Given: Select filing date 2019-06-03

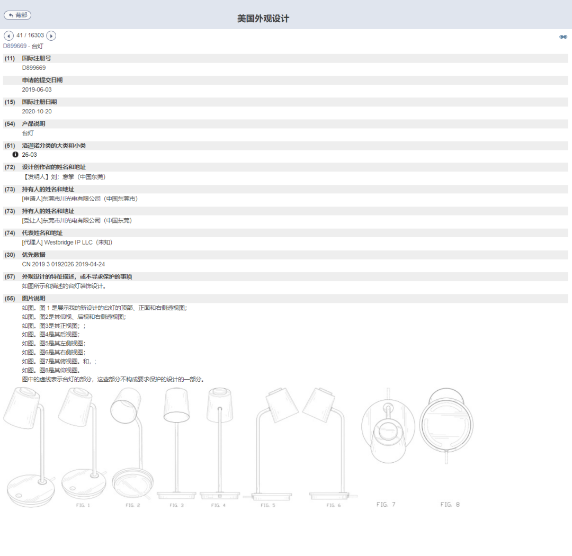Looking at the screenshot, I should tap(37, 89).
